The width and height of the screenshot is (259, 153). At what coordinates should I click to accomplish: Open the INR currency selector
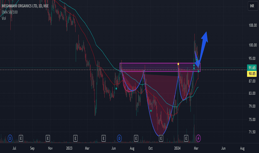point(253,6)
